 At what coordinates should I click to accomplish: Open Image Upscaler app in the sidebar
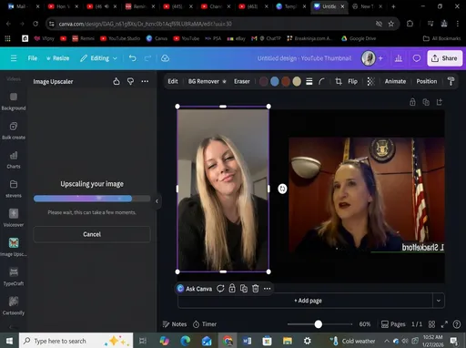(x=14, y=247)
